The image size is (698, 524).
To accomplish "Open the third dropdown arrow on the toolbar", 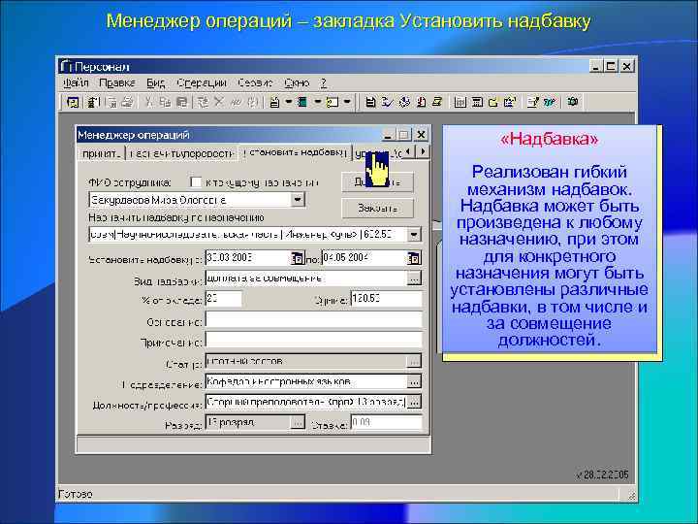I will [347, 103].
